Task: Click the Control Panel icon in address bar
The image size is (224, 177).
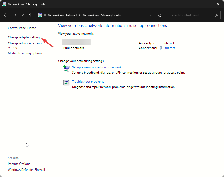Action: click(x=40, y=15)
